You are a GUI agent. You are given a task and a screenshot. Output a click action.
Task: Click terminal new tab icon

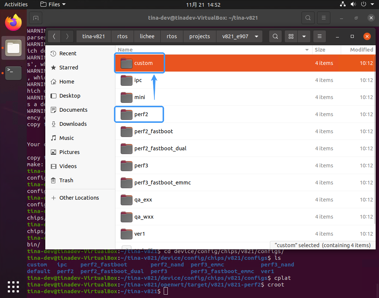[x=36, y=18]
